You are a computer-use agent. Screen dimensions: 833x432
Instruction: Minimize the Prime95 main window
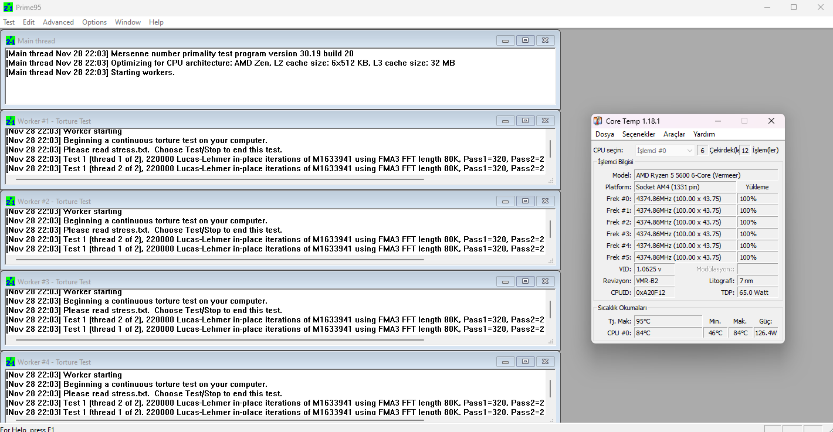(x=767, y=7)
